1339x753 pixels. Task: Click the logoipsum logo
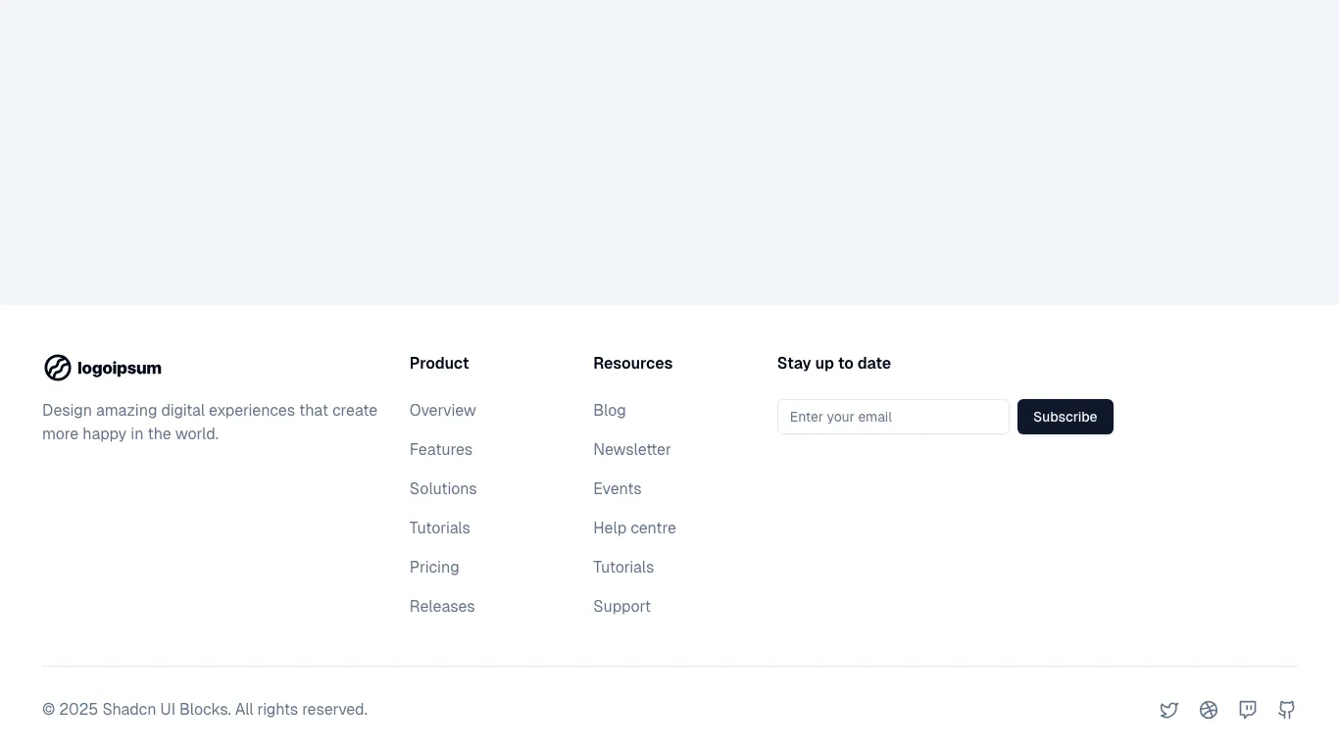point(102,368)
